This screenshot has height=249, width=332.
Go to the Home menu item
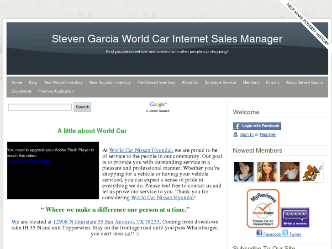click(17, 82)
